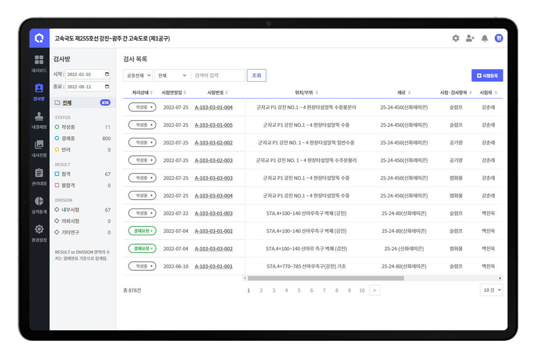Select the 작성중 status filter
This screenshot has width=536, height=357.
(68, 127)
